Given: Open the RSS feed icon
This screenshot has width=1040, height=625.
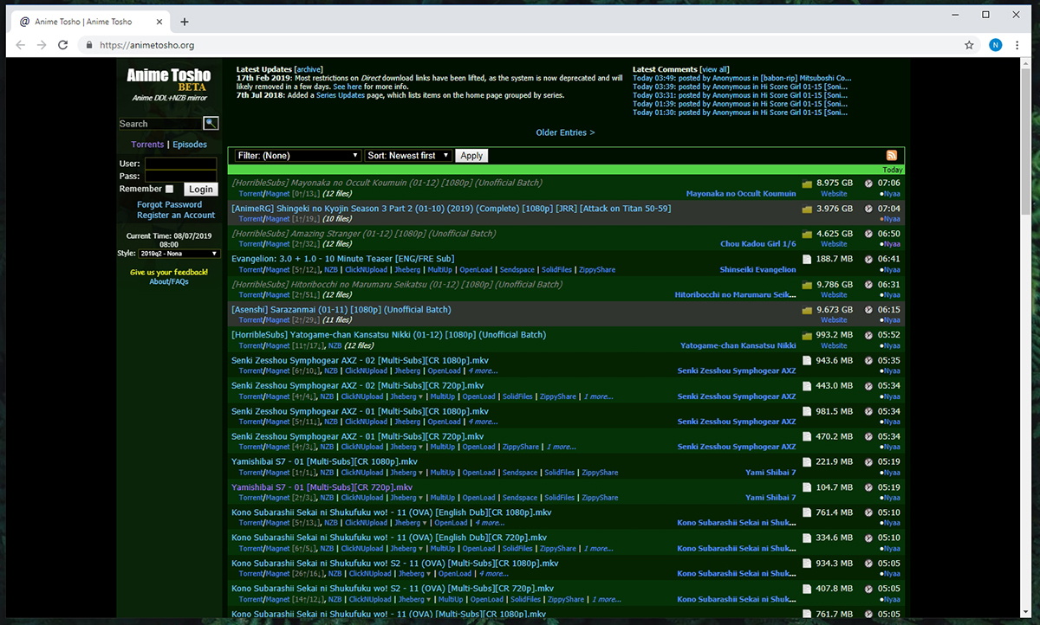Looking at the screenshot, I should point(891,155).
